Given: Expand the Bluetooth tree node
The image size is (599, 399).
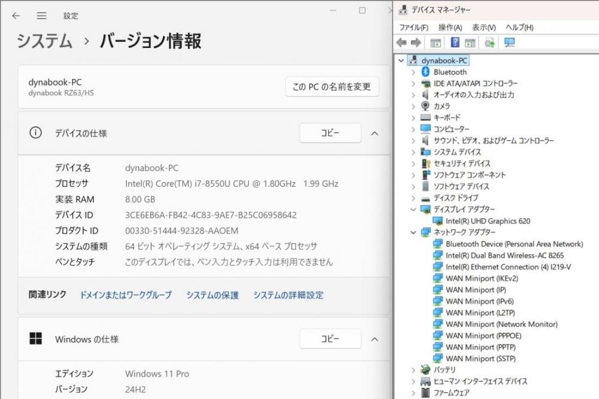Looking at the screenshot, I should tap(413, 72).
